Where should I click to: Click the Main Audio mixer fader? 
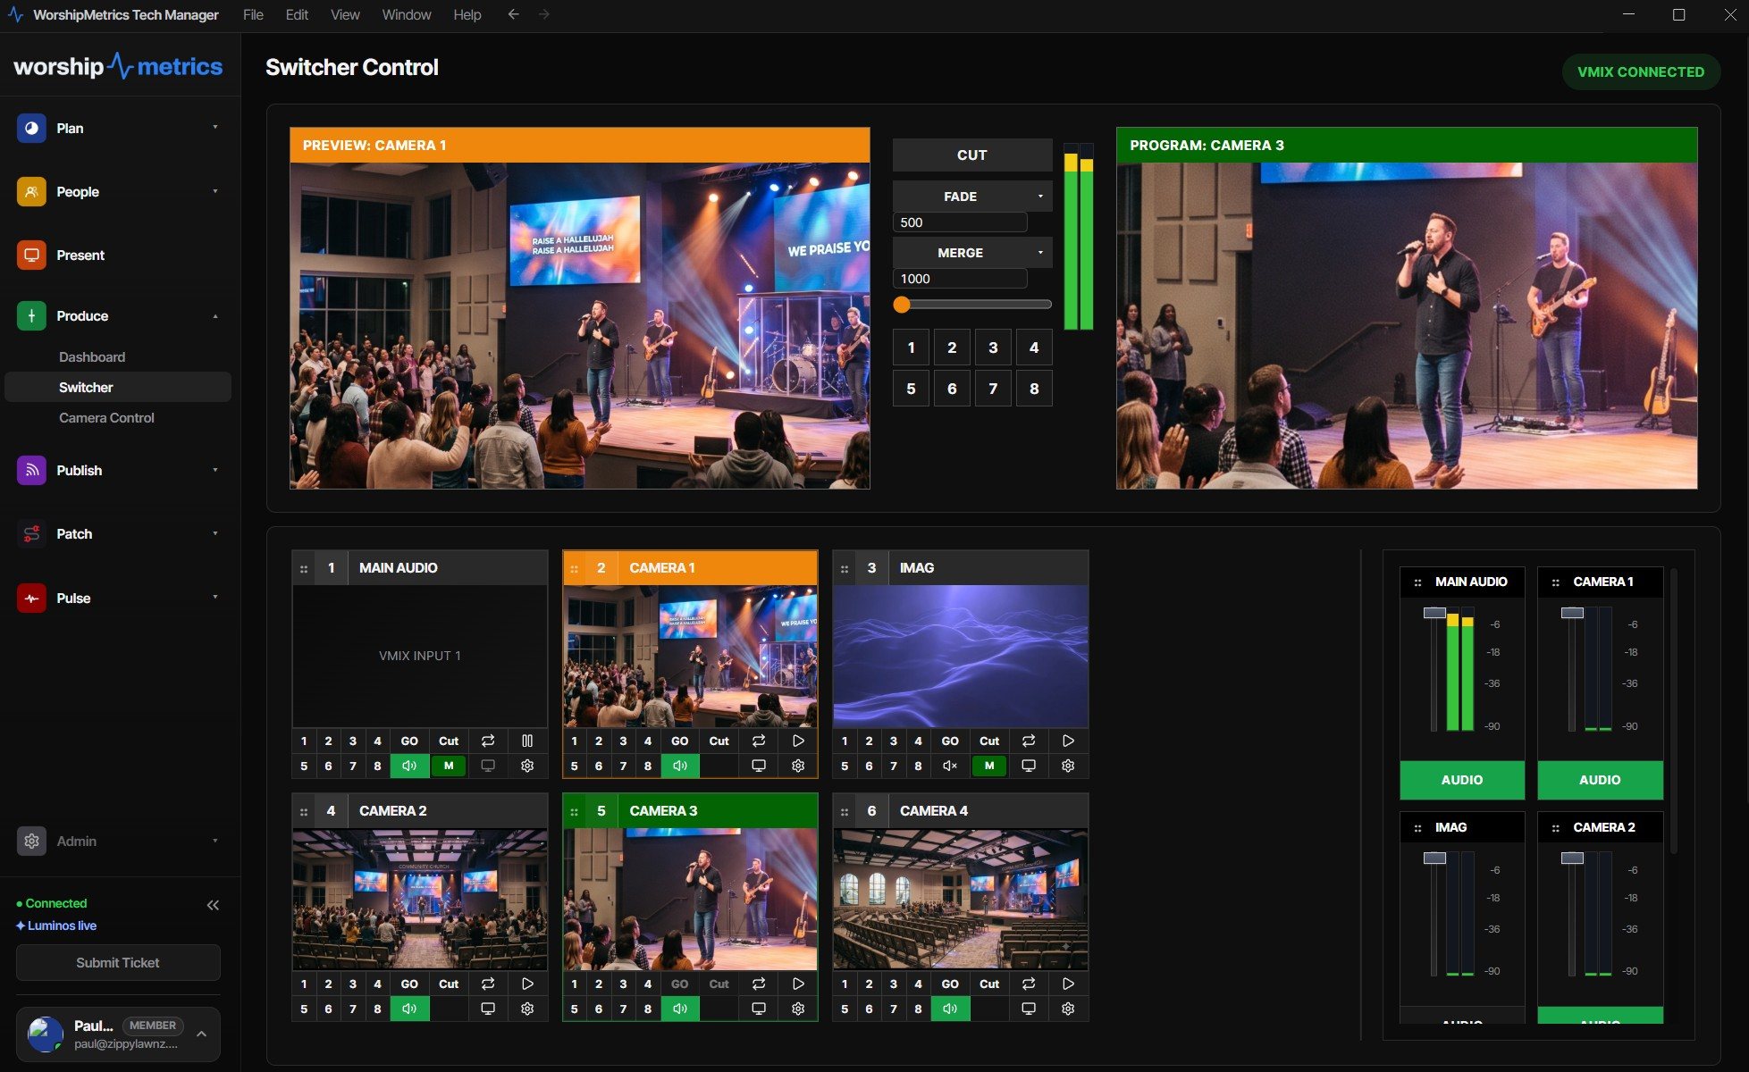click(x=1434, y=613)
